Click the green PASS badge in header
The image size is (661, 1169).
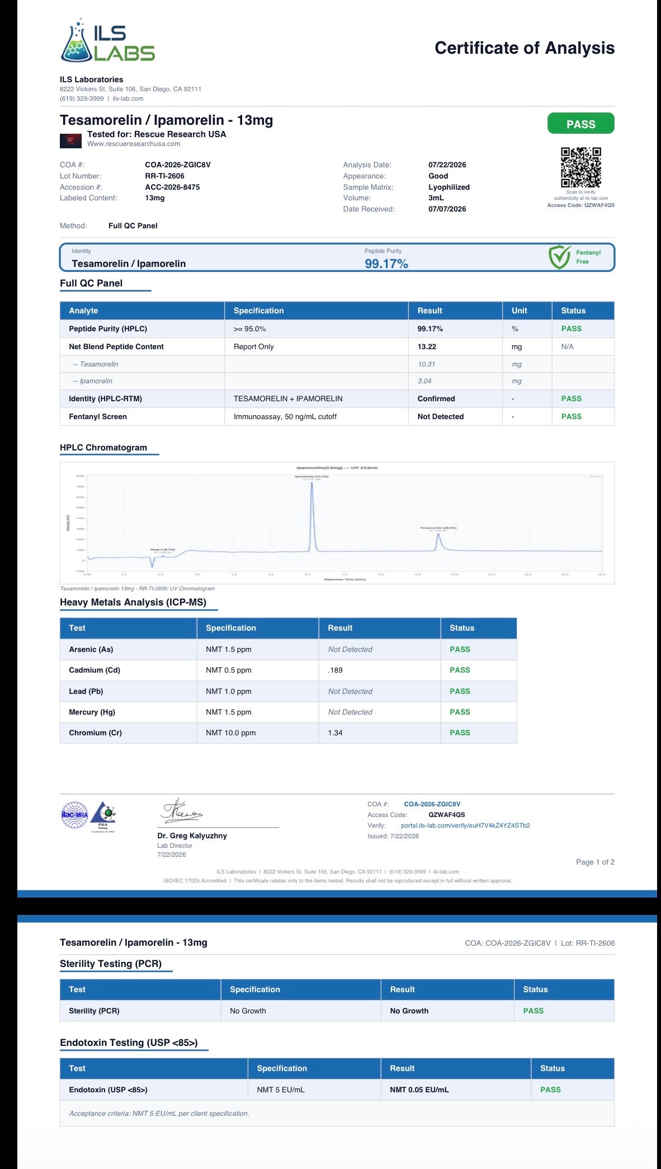click(x=580, y=124)
